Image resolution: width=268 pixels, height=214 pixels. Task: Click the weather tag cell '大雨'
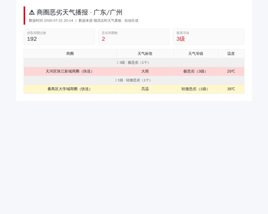coord(145,71)
